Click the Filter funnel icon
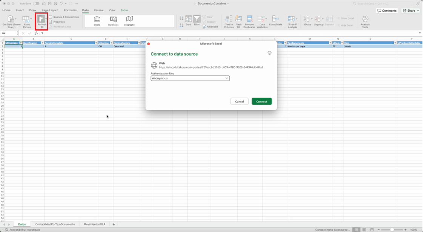 pyautogui.click(x=197, y=18)
